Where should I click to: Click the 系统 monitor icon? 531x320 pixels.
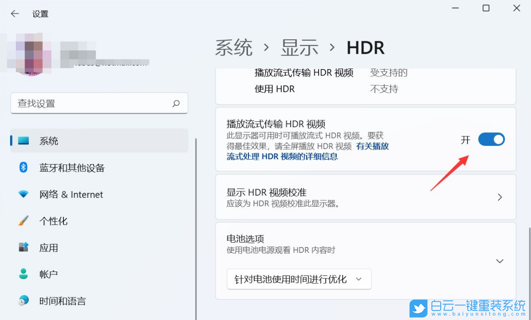[24, 141]
